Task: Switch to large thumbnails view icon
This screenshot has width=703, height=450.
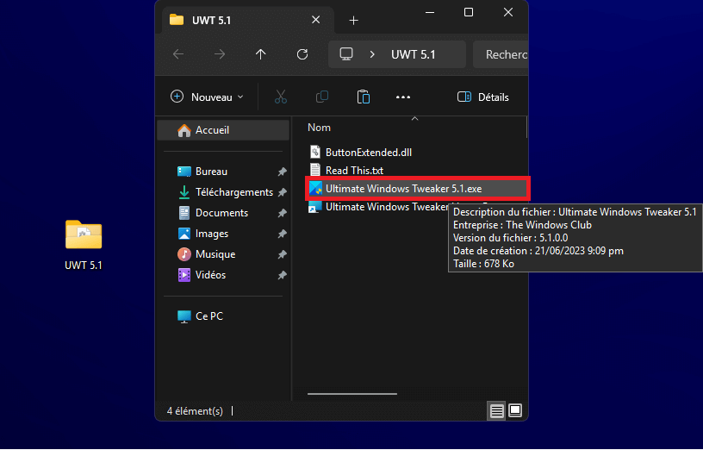Action: (515, 410)
